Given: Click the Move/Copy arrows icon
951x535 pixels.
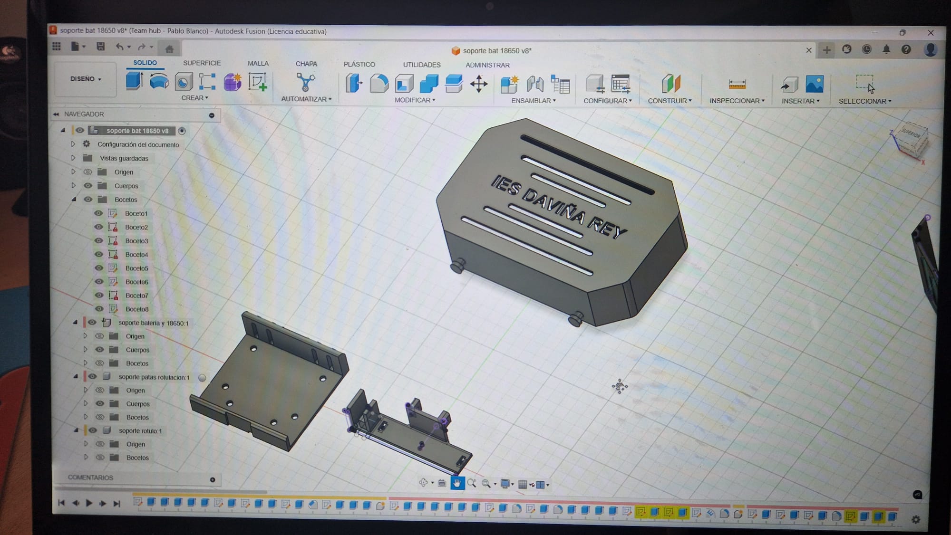Looking at the screenshot, I should pyautogui.click(x=478, y=84).
